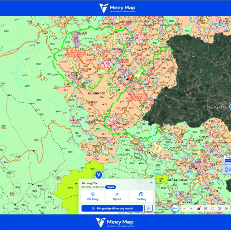Open Tin đăng listings button
This screenshot has width=231, height=230.
[141, 196]
